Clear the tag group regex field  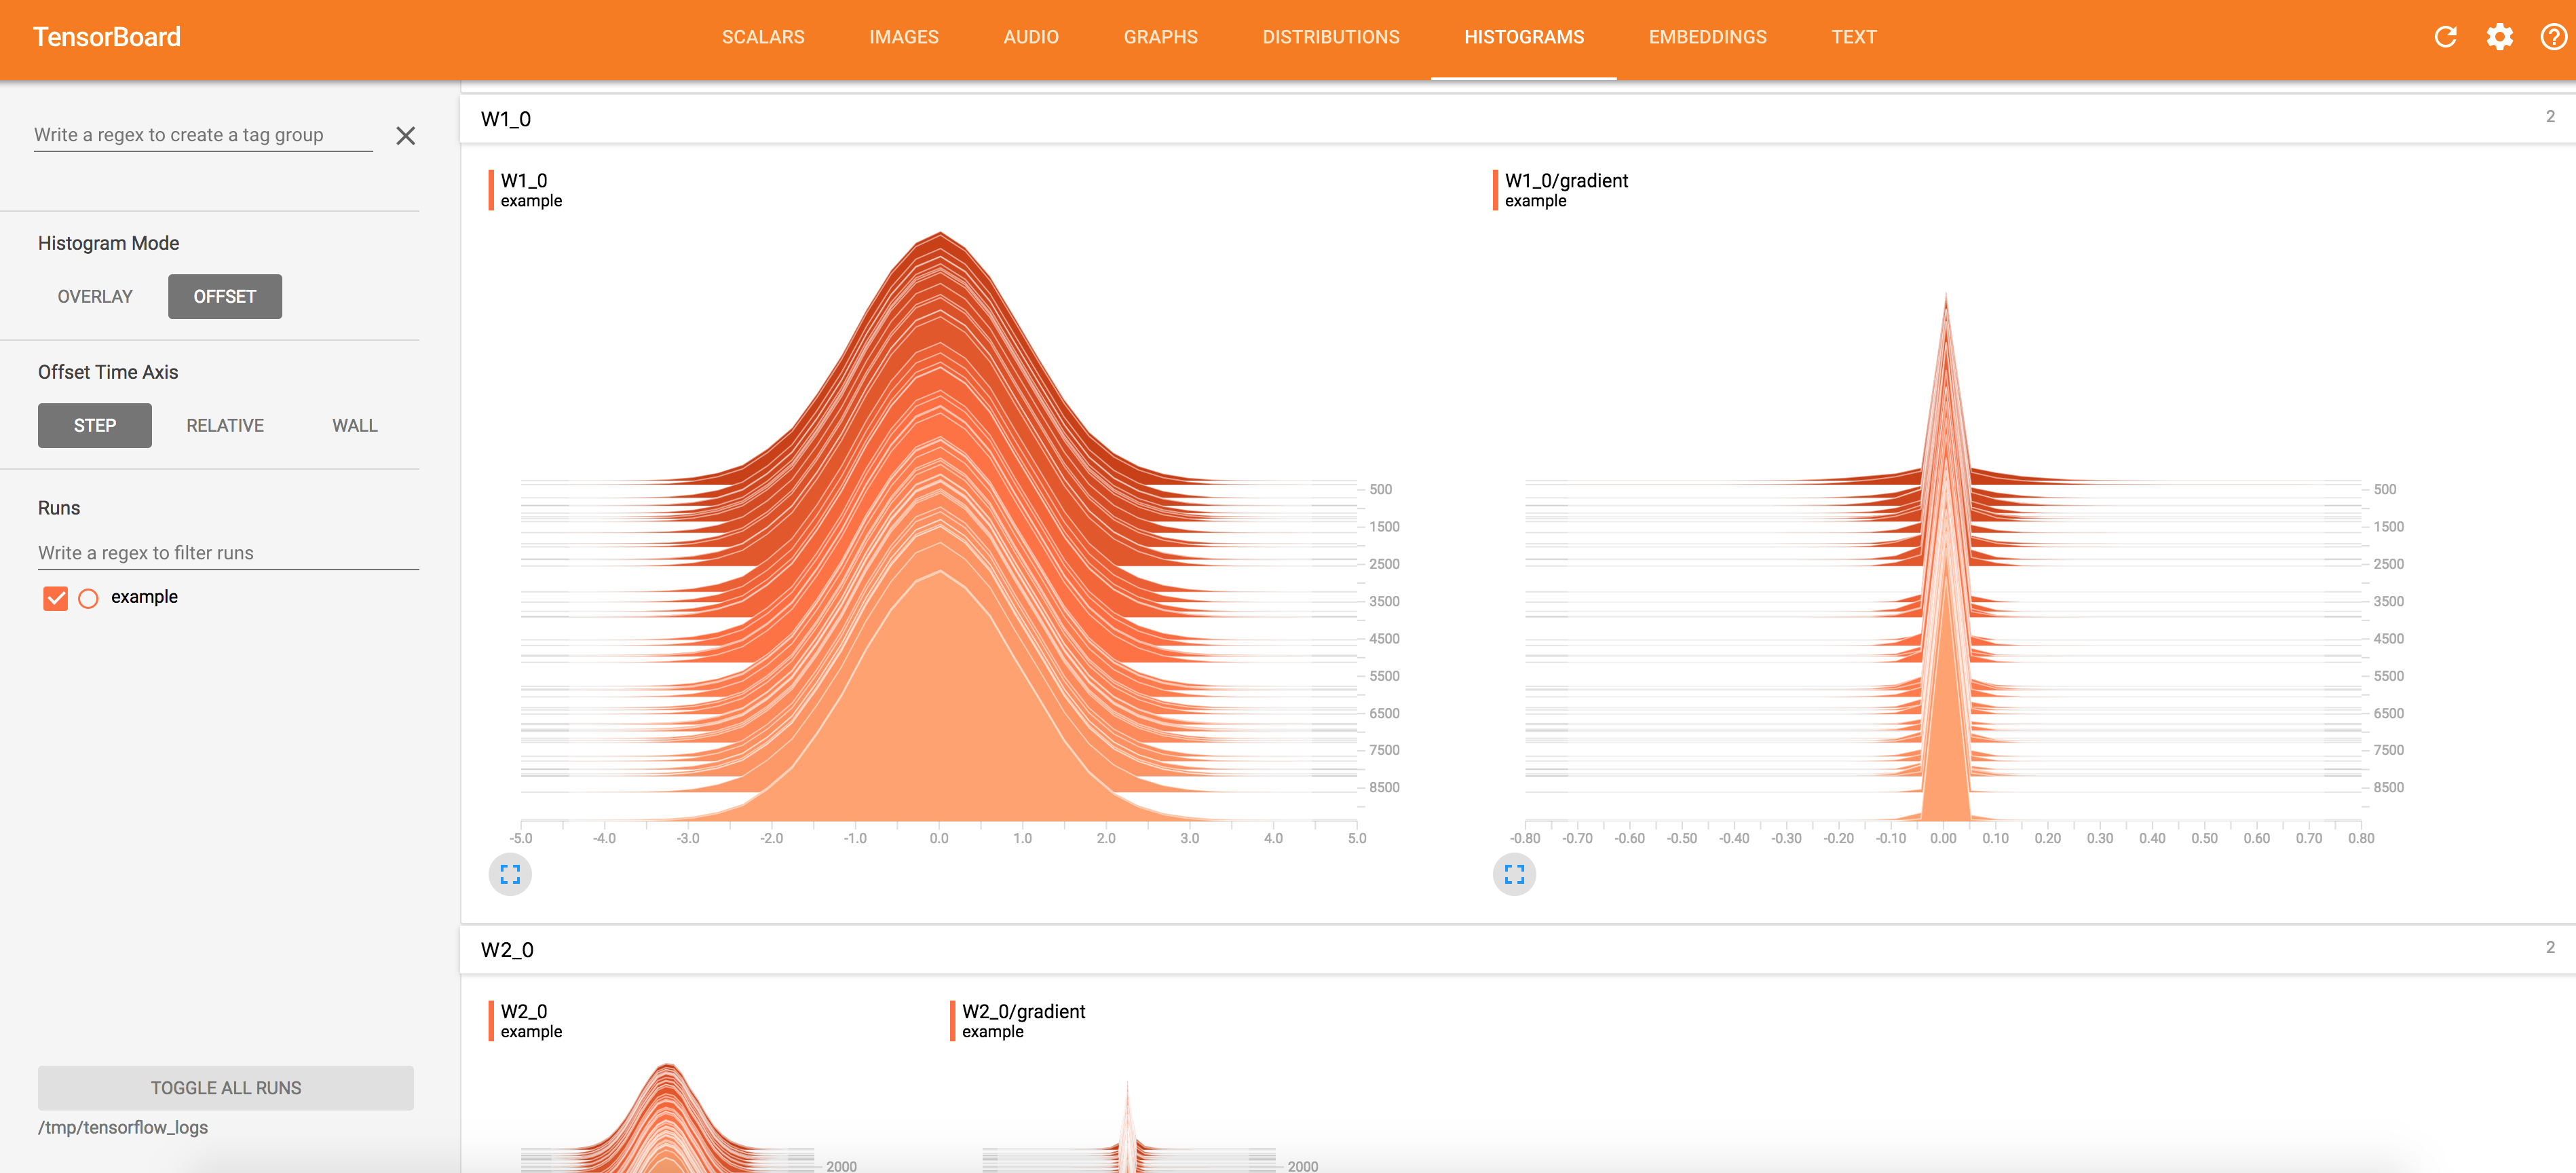click(405, 136)
